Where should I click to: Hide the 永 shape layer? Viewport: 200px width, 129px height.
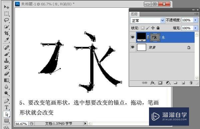(x=133, y=37)
